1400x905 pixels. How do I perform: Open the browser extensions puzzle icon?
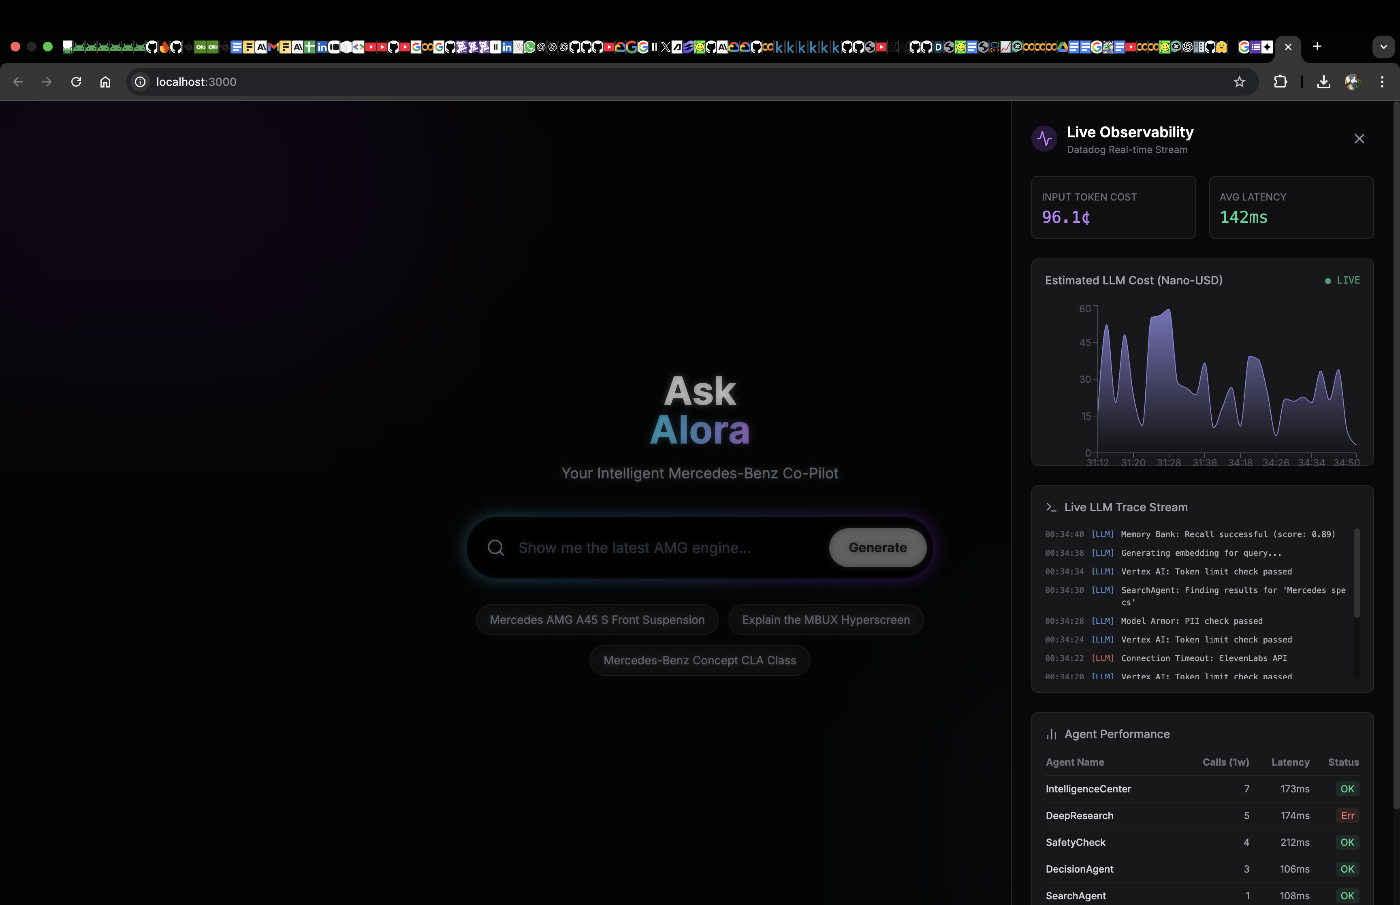coord(1280,82)
